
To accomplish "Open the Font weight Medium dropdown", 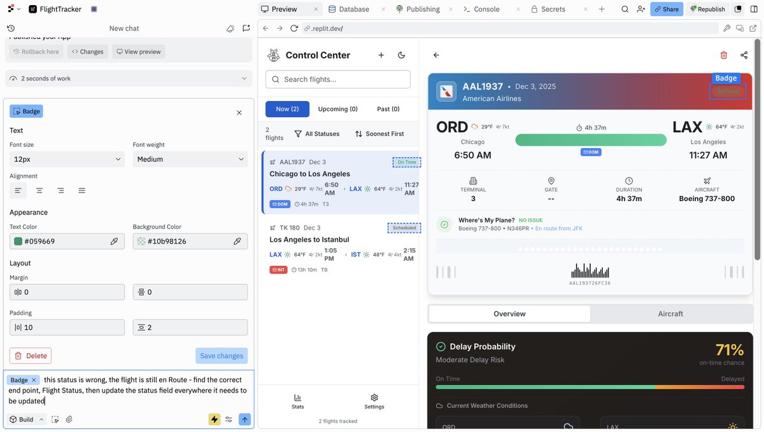I will pyautogui.click(x=190, y=159).
